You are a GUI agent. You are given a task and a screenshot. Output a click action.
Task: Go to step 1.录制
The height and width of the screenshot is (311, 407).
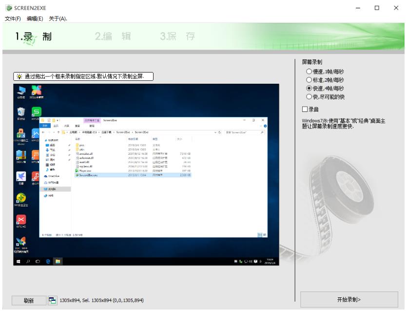point(34,37)
